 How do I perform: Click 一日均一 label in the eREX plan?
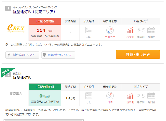pos(110,37)
